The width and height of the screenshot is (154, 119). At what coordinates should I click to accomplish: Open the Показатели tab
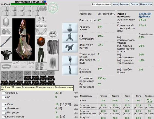pos(146,4)
